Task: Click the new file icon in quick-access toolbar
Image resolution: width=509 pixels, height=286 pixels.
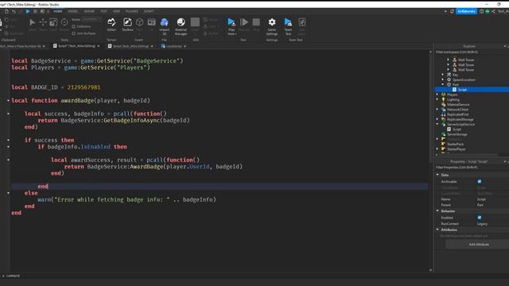Action: tap(6, 11)
